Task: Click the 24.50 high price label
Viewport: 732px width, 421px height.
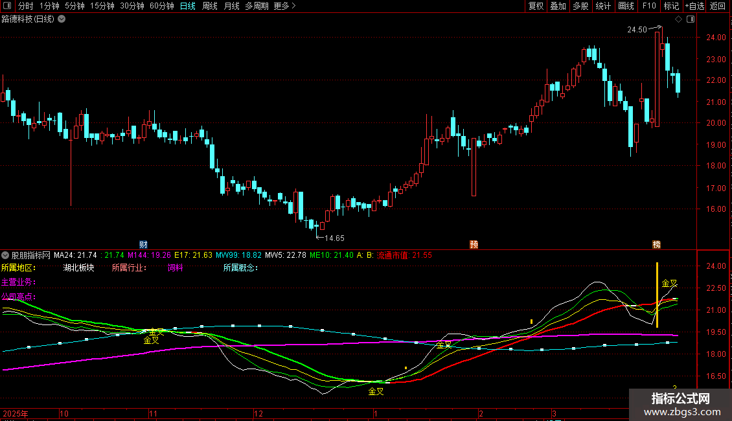Action: click(637, 30)
